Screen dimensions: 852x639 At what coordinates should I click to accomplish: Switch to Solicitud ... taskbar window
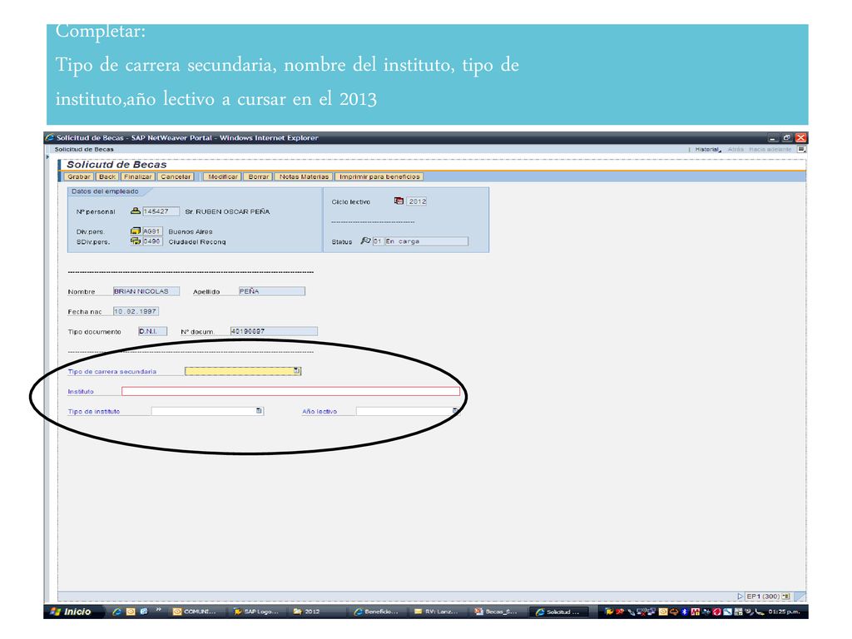click(560, 612)
